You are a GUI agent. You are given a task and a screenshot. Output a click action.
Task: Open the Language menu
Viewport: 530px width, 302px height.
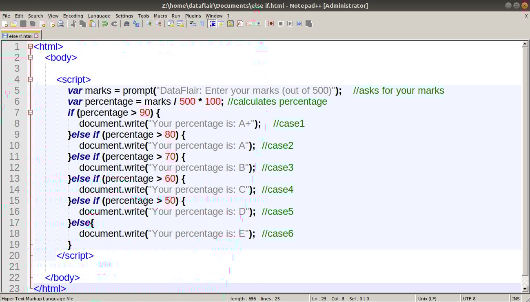99,16
